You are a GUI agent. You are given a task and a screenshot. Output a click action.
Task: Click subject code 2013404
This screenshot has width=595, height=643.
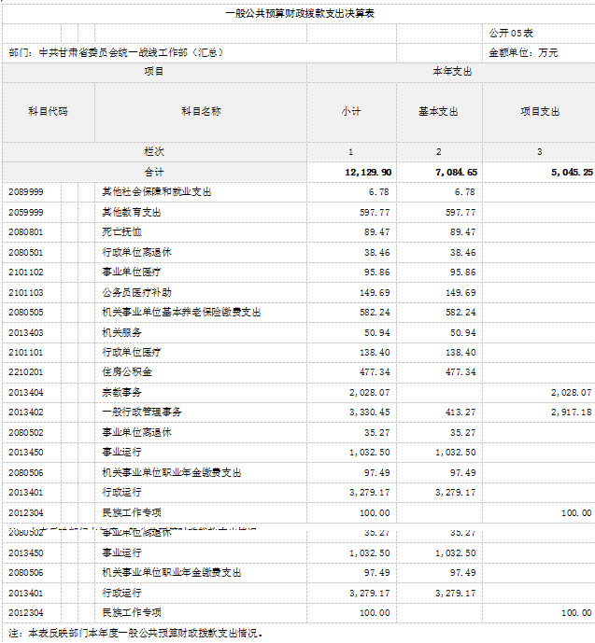26,393
